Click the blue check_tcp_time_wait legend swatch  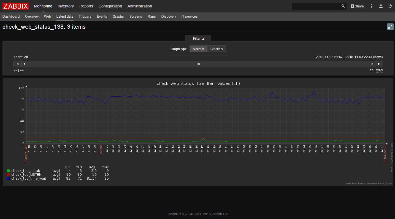click(x=9, y=179)
